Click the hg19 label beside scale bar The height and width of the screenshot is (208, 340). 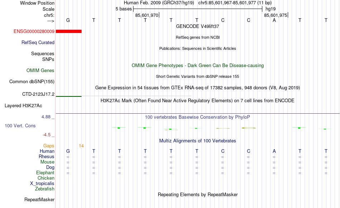coord(271,9)
